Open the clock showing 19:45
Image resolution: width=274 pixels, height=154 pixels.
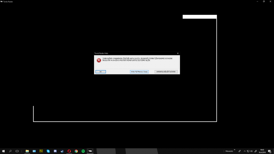click(262, 151)
